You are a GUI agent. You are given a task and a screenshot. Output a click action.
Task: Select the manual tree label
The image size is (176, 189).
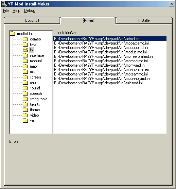click(36, 61)
